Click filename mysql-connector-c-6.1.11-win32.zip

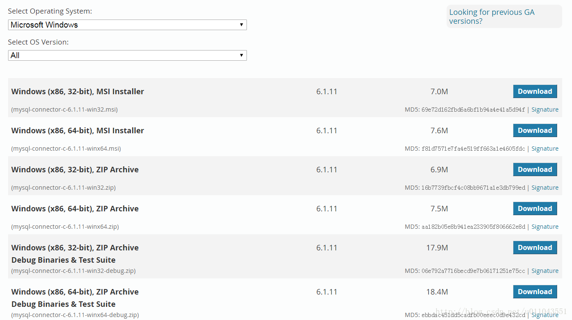coord(64,188)
